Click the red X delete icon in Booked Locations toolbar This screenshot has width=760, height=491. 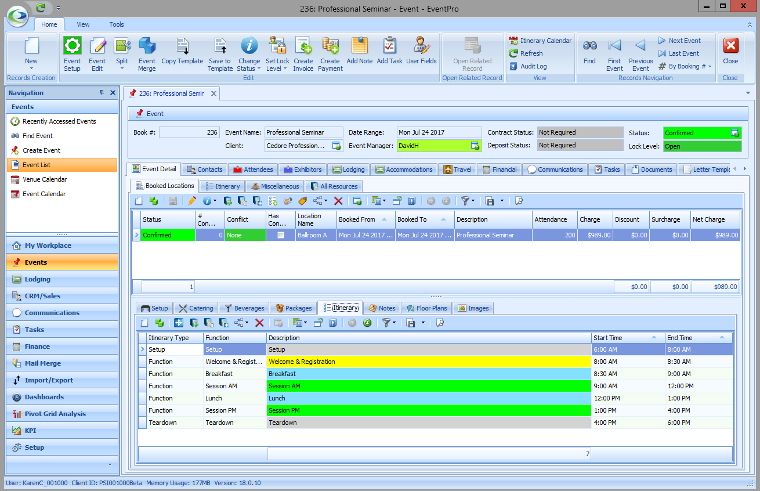[x=338, y=201]
